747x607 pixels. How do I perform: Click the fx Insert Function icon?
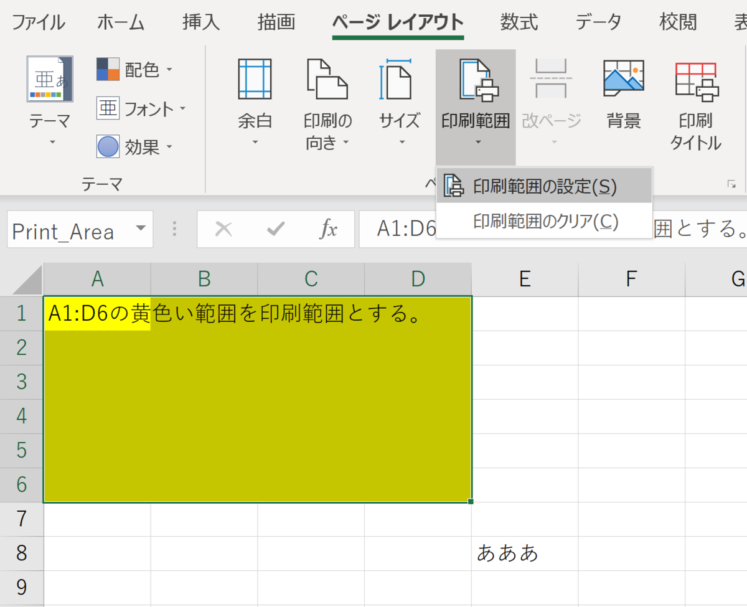point(328,229)
